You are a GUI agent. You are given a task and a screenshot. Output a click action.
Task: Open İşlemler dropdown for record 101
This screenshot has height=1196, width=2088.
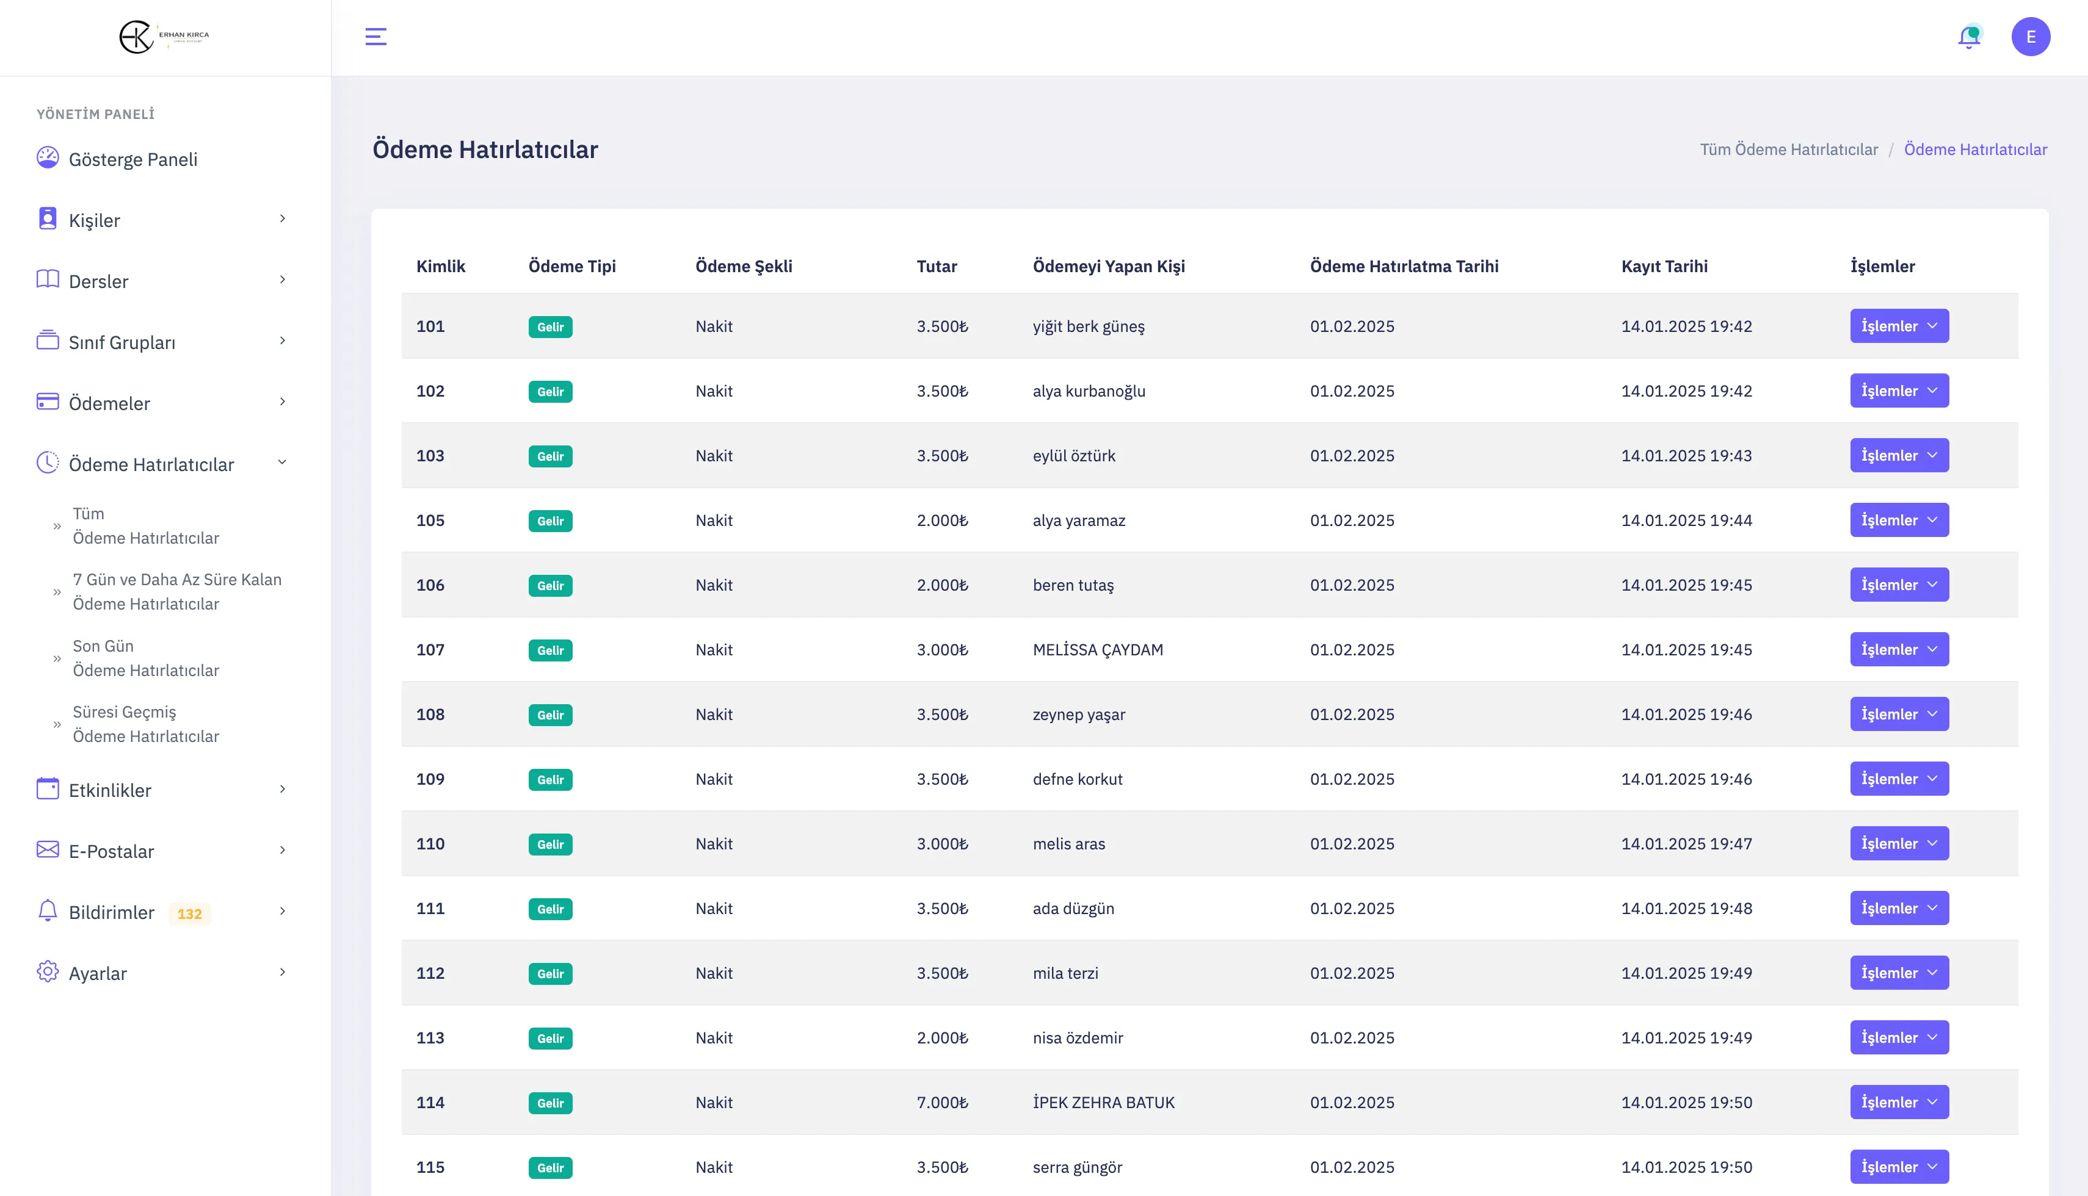point(1898,326)
